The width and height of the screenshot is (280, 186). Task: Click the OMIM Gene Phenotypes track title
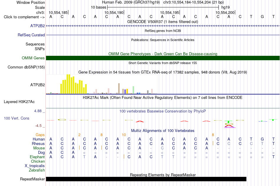[163, 54]
